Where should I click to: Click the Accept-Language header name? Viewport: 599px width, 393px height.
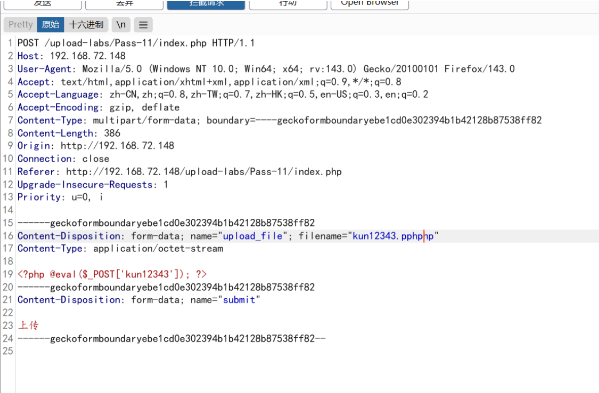[58, 94]
